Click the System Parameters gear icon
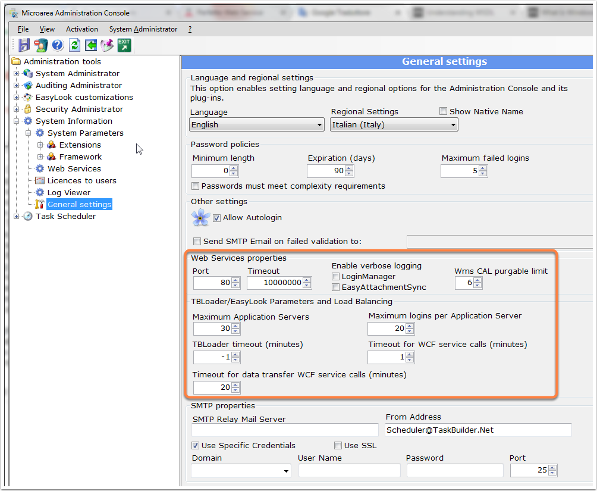 (x=40, y=133)
